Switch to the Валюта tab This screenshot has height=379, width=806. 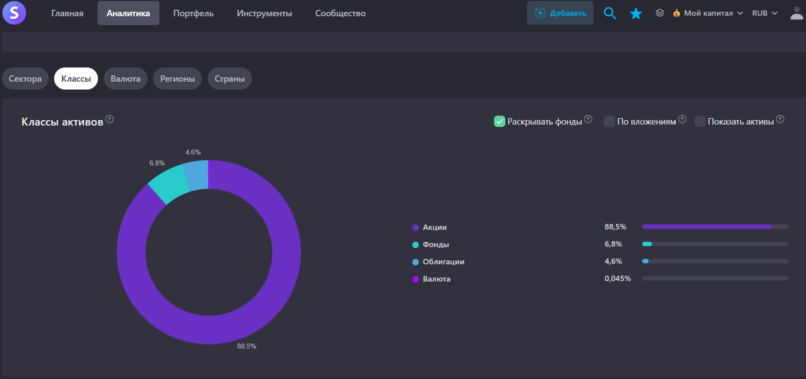pos(126,78)
